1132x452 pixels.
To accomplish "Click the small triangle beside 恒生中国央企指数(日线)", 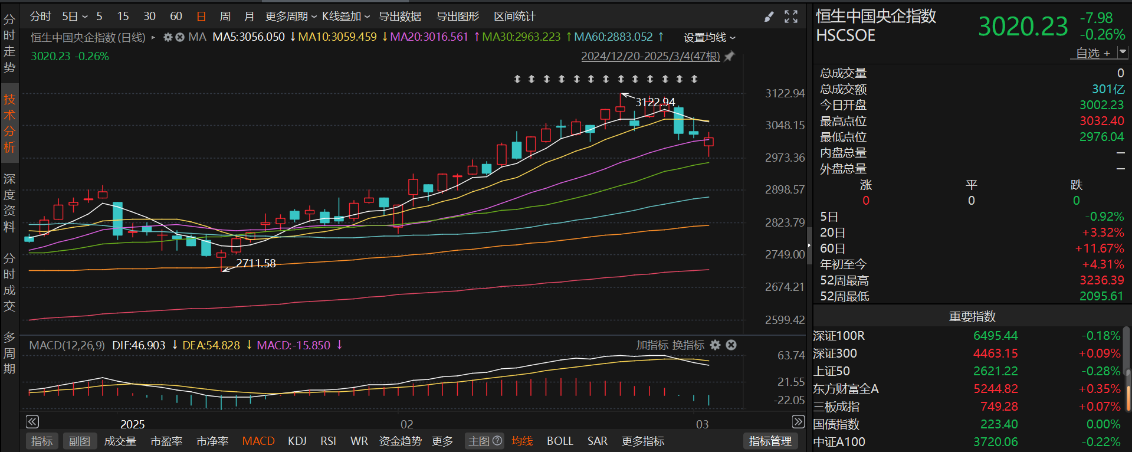I will [153, 37].
